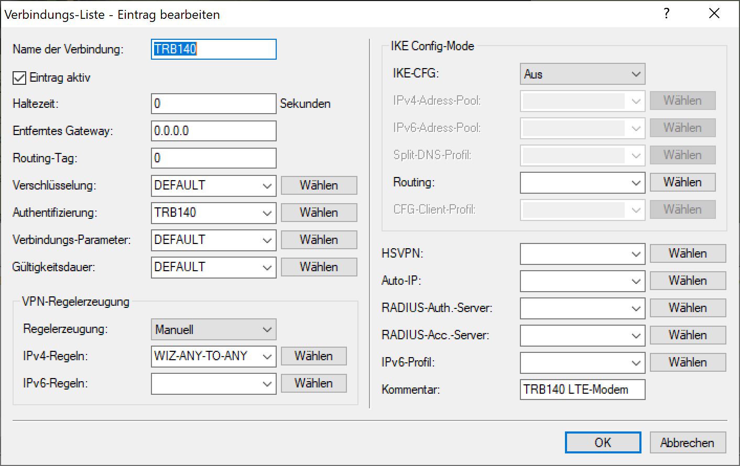
Task: Click the help question mark icon
Action: [667, 14]
